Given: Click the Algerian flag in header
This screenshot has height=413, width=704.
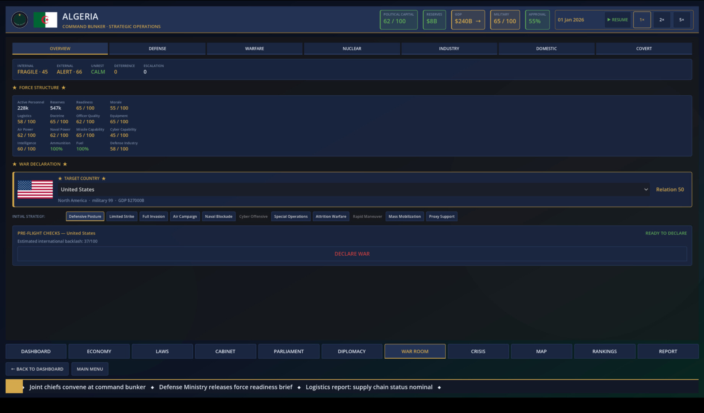Looking at the screenshot, I should coord(45,20).
